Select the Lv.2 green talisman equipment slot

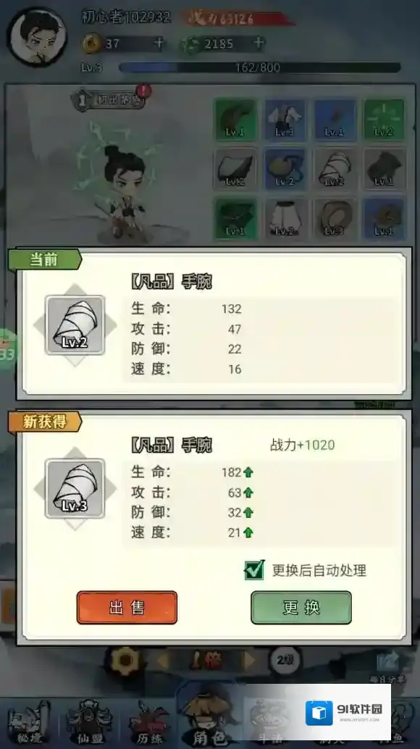pyautogui.click(x=384, y=120)
